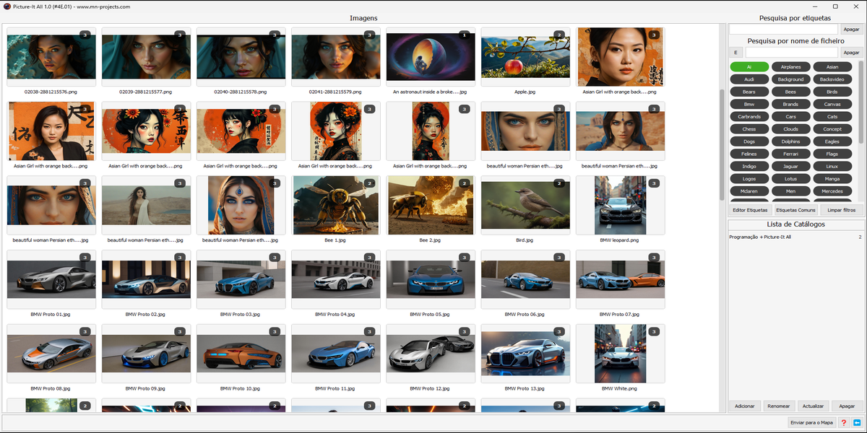Viewport: 867px width, 433px height.
Task: Click the Renomear catalog button
Action: point(779,406)
